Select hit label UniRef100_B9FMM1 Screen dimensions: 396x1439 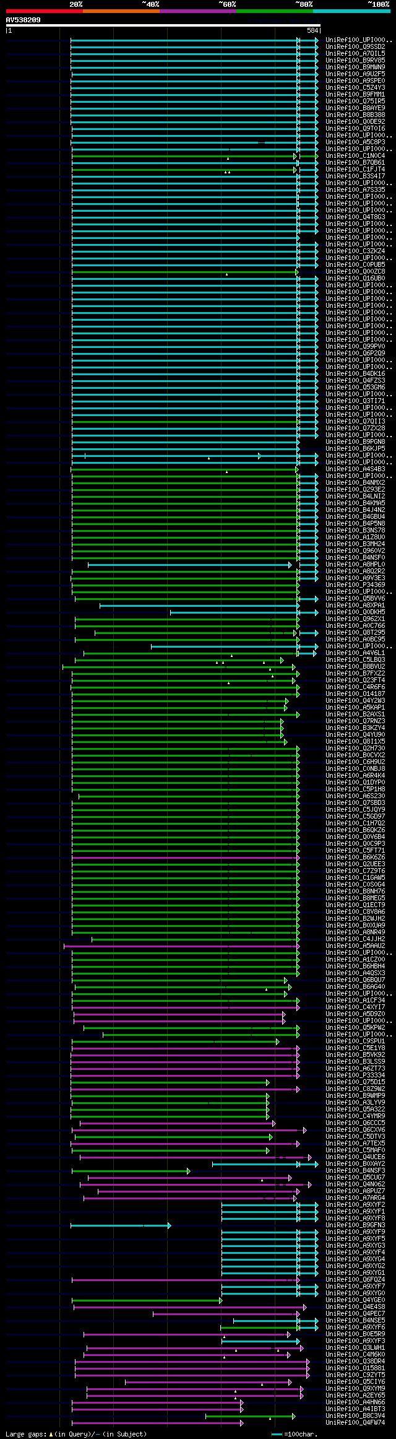coord(355,94)
